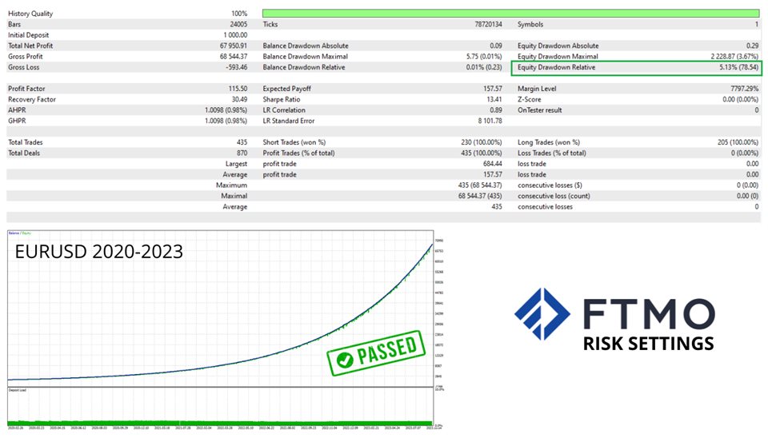Click the FTMO wordmark text

point(649,313)
